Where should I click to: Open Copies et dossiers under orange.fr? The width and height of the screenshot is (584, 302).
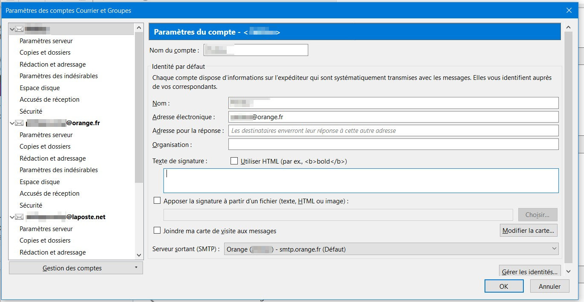point(45,147)
